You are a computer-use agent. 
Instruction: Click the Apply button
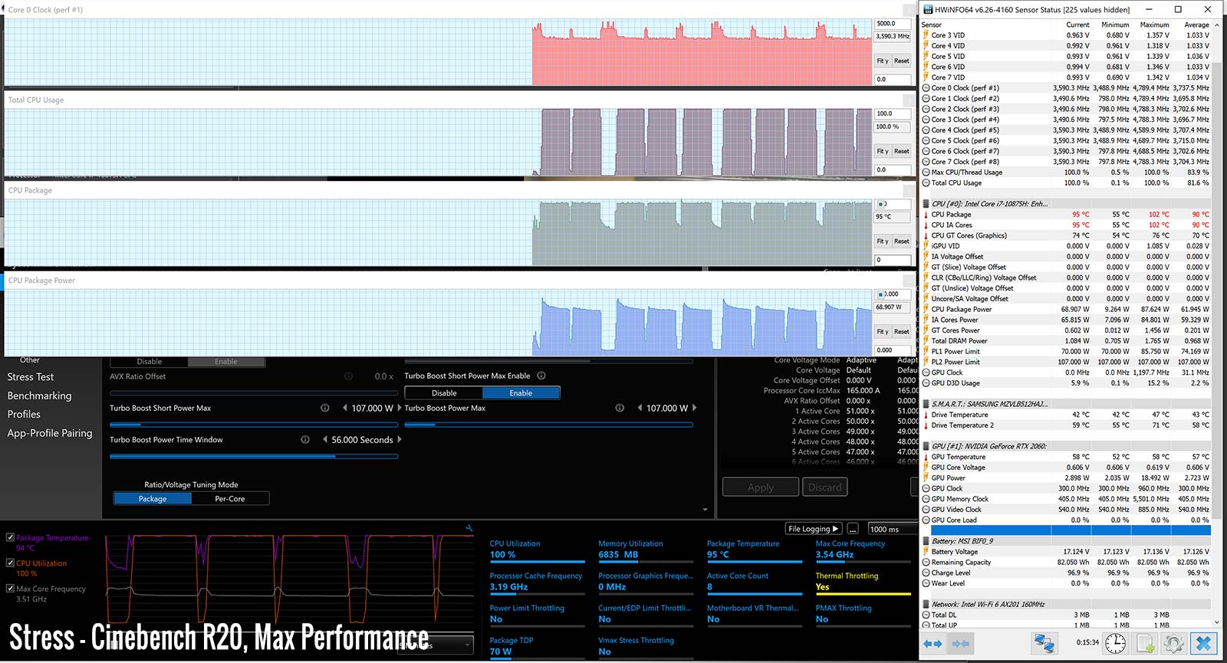click(761, 487)
